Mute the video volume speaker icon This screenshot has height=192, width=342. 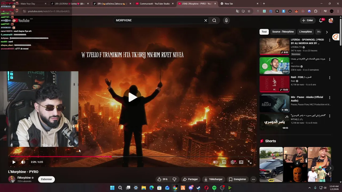point(23,162)
